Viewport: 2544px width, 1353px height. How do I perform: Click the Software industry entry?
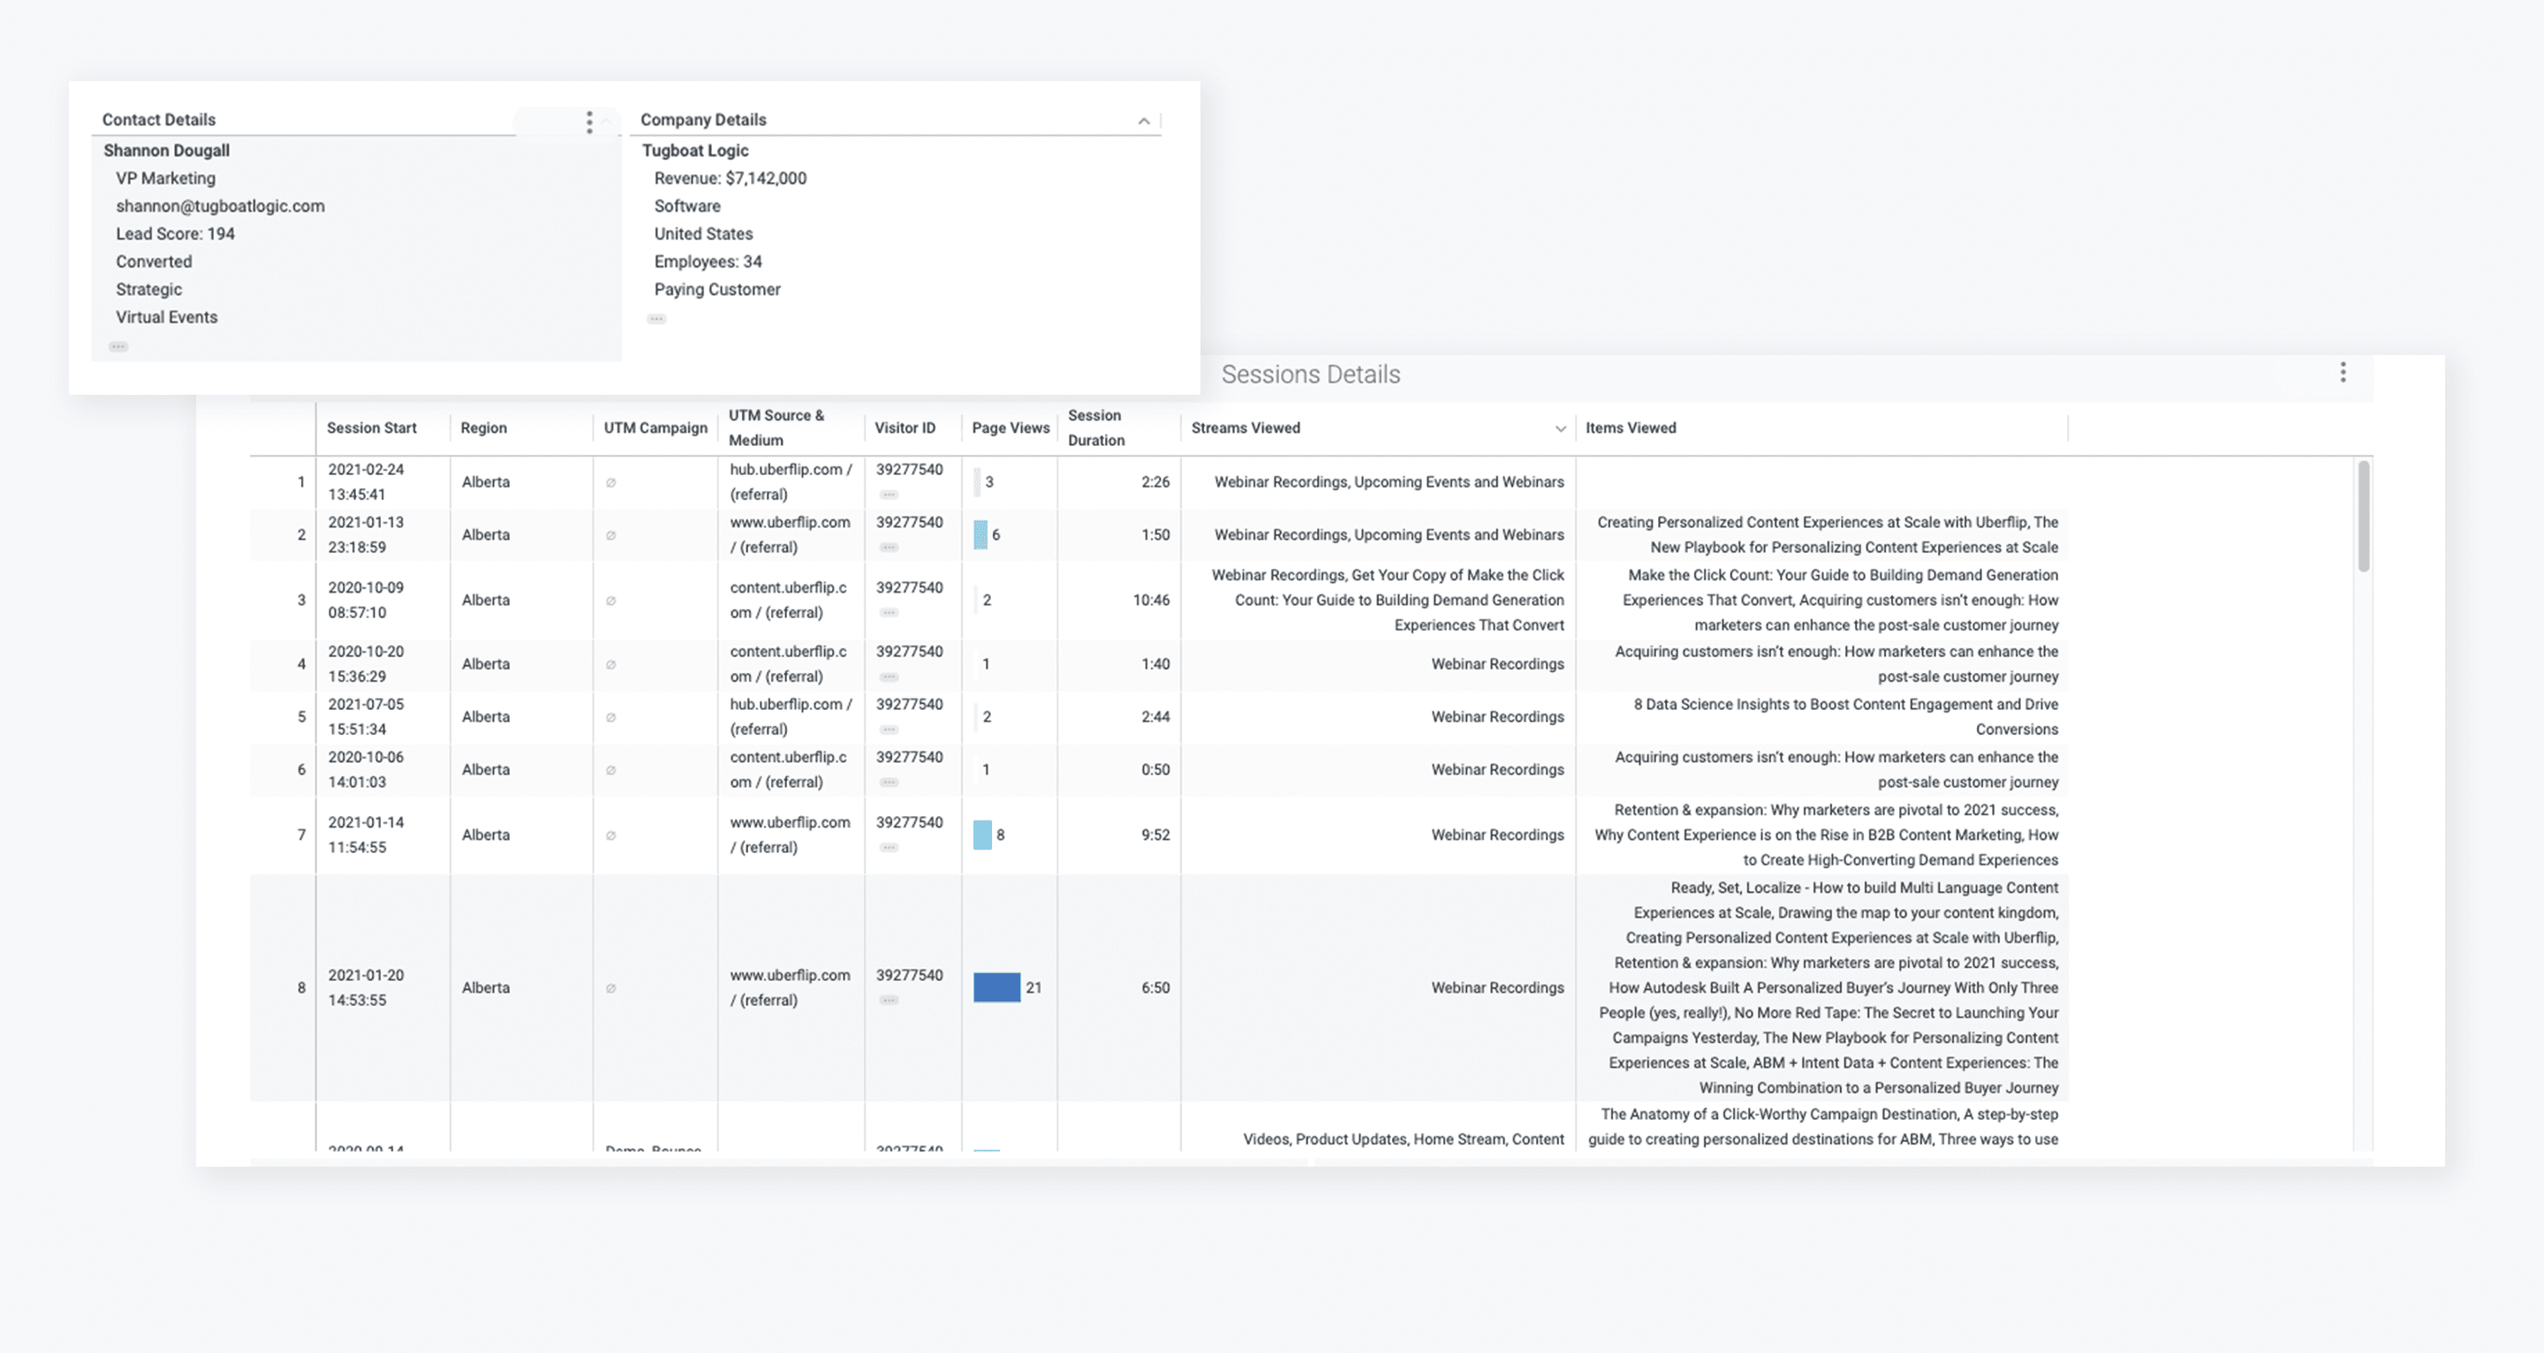pyautogui.click(x=686, y=206)
